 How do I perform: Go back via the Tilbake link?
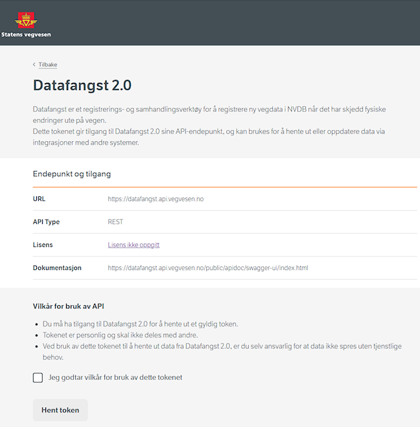point(48,65)
